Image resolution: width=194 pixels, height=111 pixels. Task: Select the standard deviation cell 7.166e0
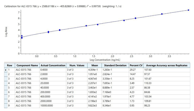115,92
